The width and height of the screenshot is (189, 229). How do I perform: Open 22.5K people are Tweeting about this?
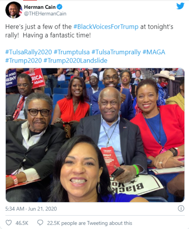coord(89,223)
